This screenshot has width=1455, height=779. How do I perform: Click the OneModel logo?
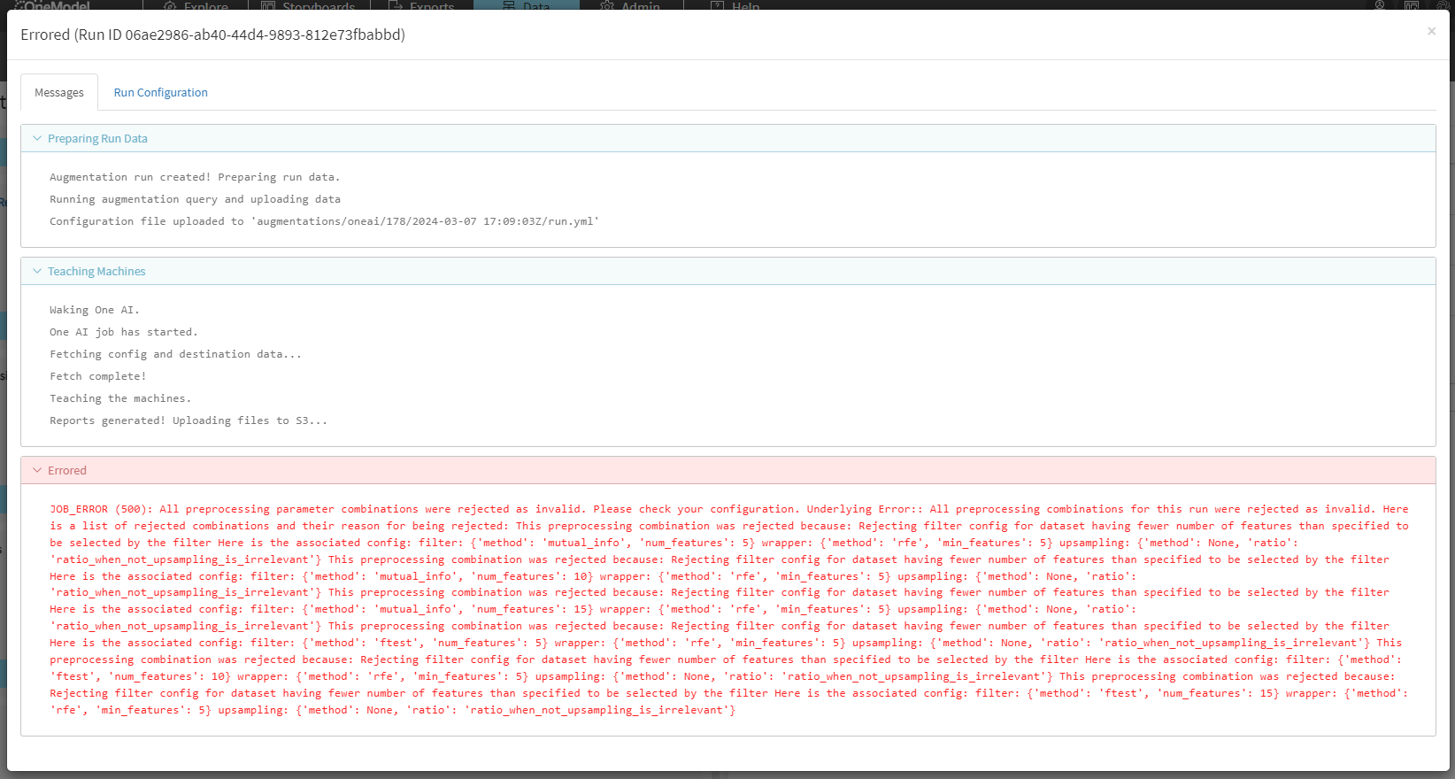click(53, 5)
